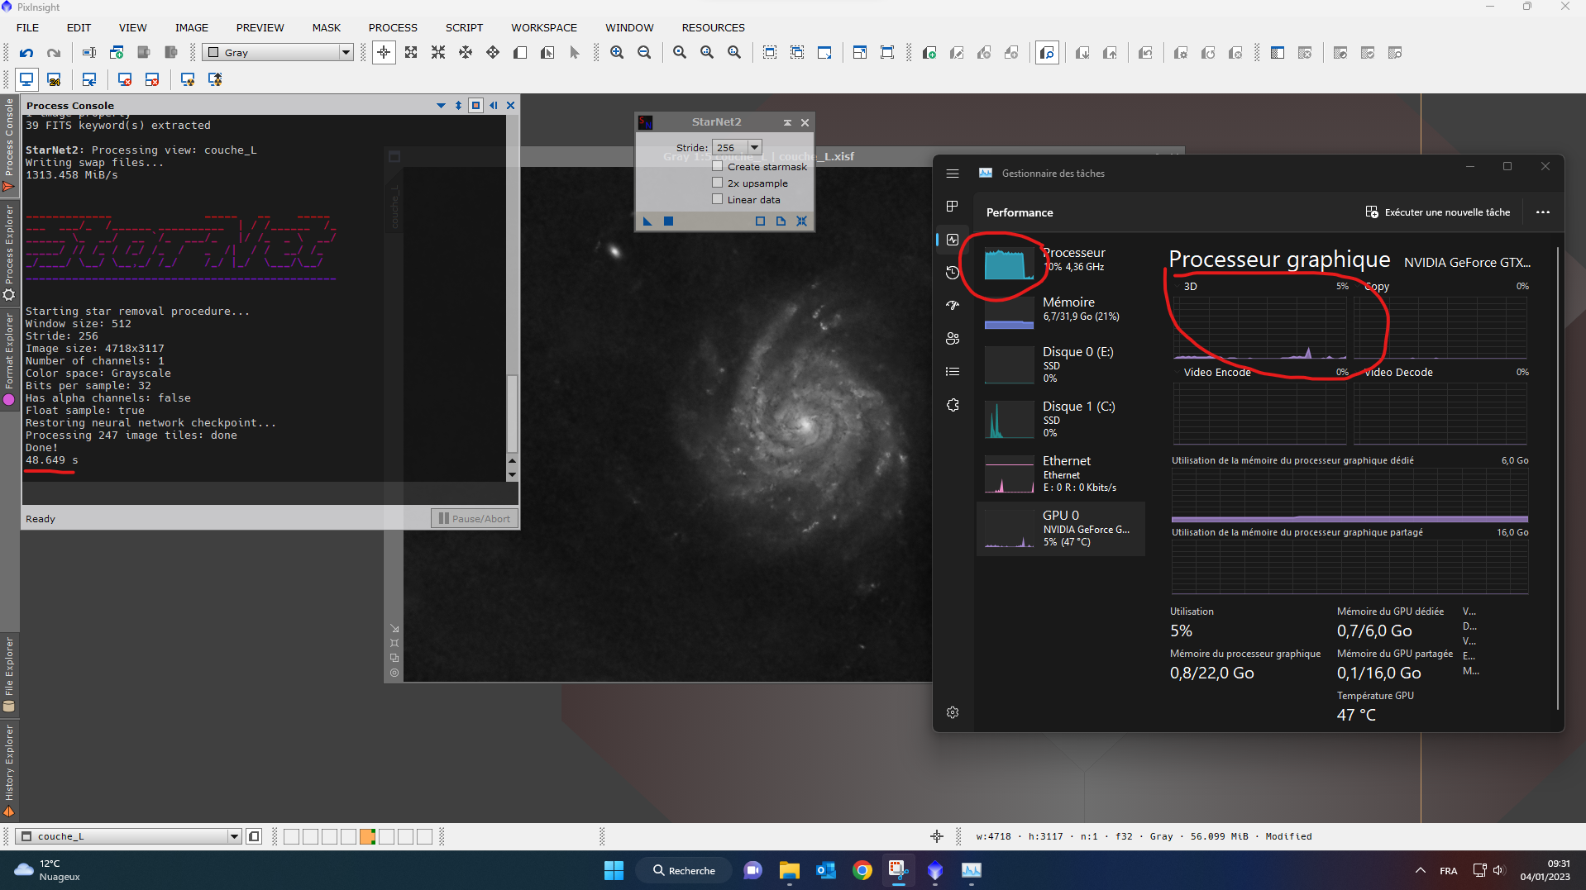
Task: Click StarNet2 new instance triangle icon
Action: (647, 221)
